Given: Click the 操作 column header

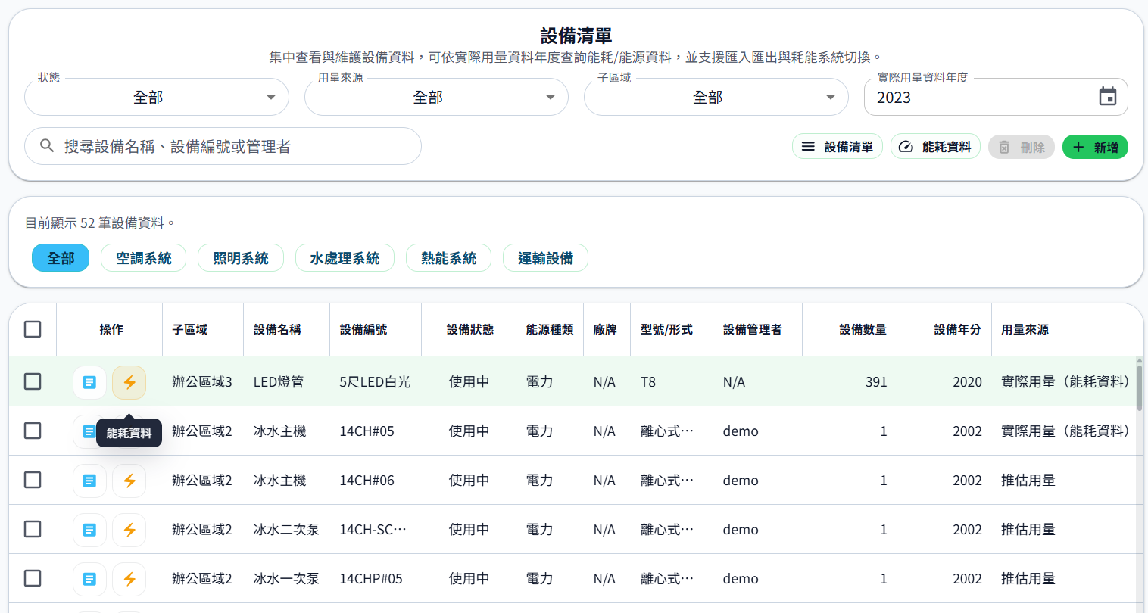Looking at the screenshot, I should (x=111, y=329).
